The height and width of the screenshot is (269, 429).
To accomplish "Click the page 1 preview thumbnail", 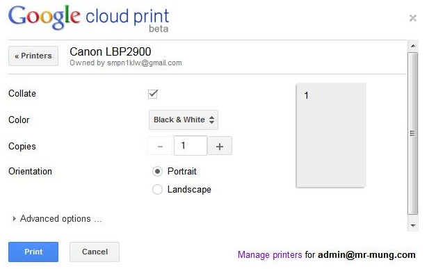I will (x=331, y=135).
